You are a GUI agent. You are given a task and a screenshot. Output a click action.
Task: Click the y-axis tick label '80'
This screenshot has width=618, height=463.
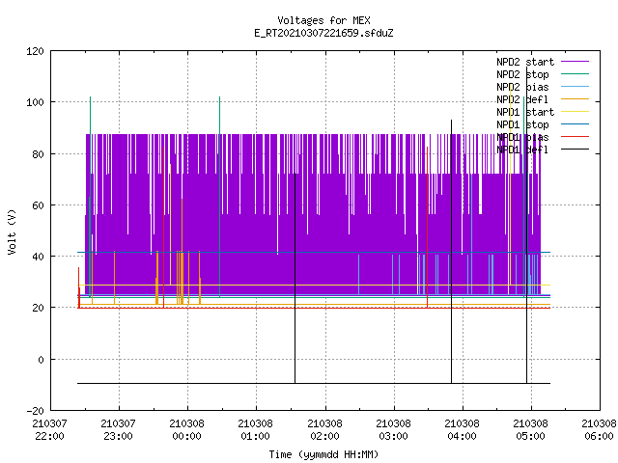pyautogui.click(x=38, y=154)
